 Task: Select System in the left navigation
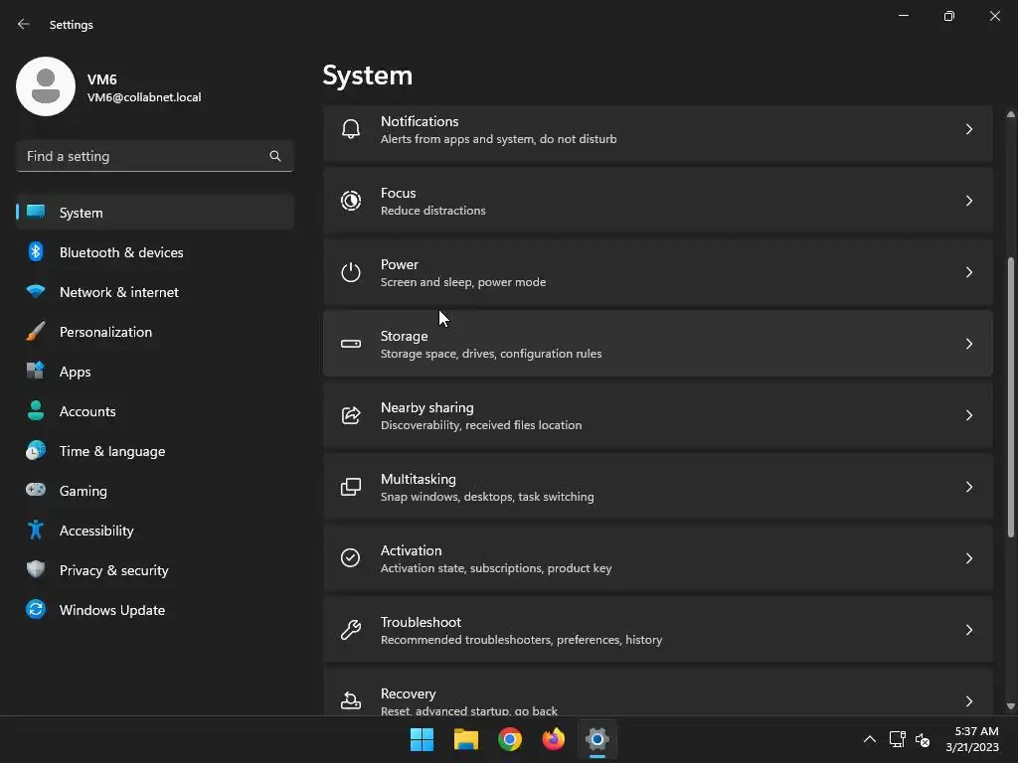click(x=154, y=213)
